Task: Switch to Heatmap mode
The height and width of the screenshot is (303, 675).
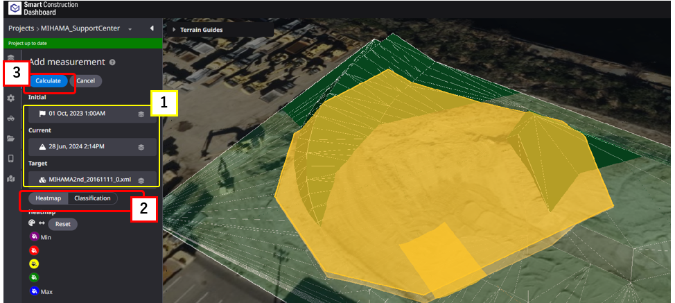Action: [x=49, y=198]
